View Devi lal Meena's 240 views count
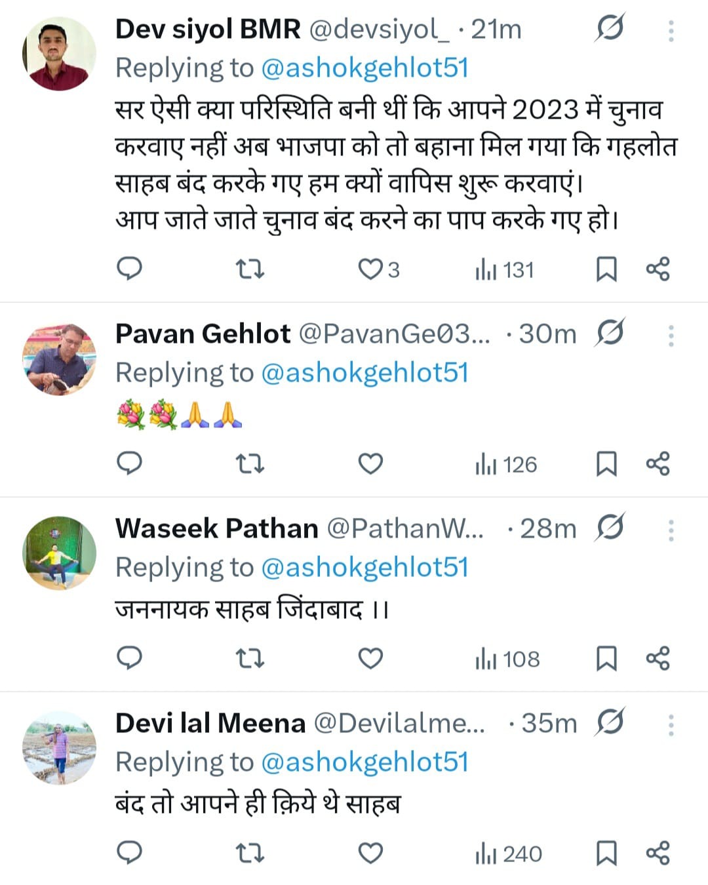The width and height of the screenshot is (708, 885). (x=509, y=854)
